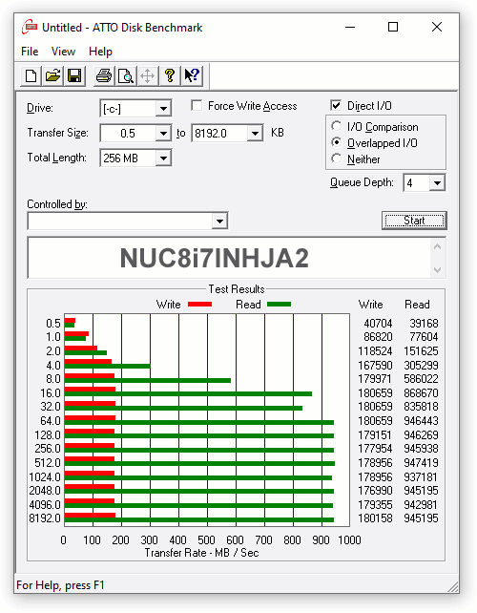Close the ATTO Disk Benchmark window
Screen dimensions: 477x613
tap(437, 28)
